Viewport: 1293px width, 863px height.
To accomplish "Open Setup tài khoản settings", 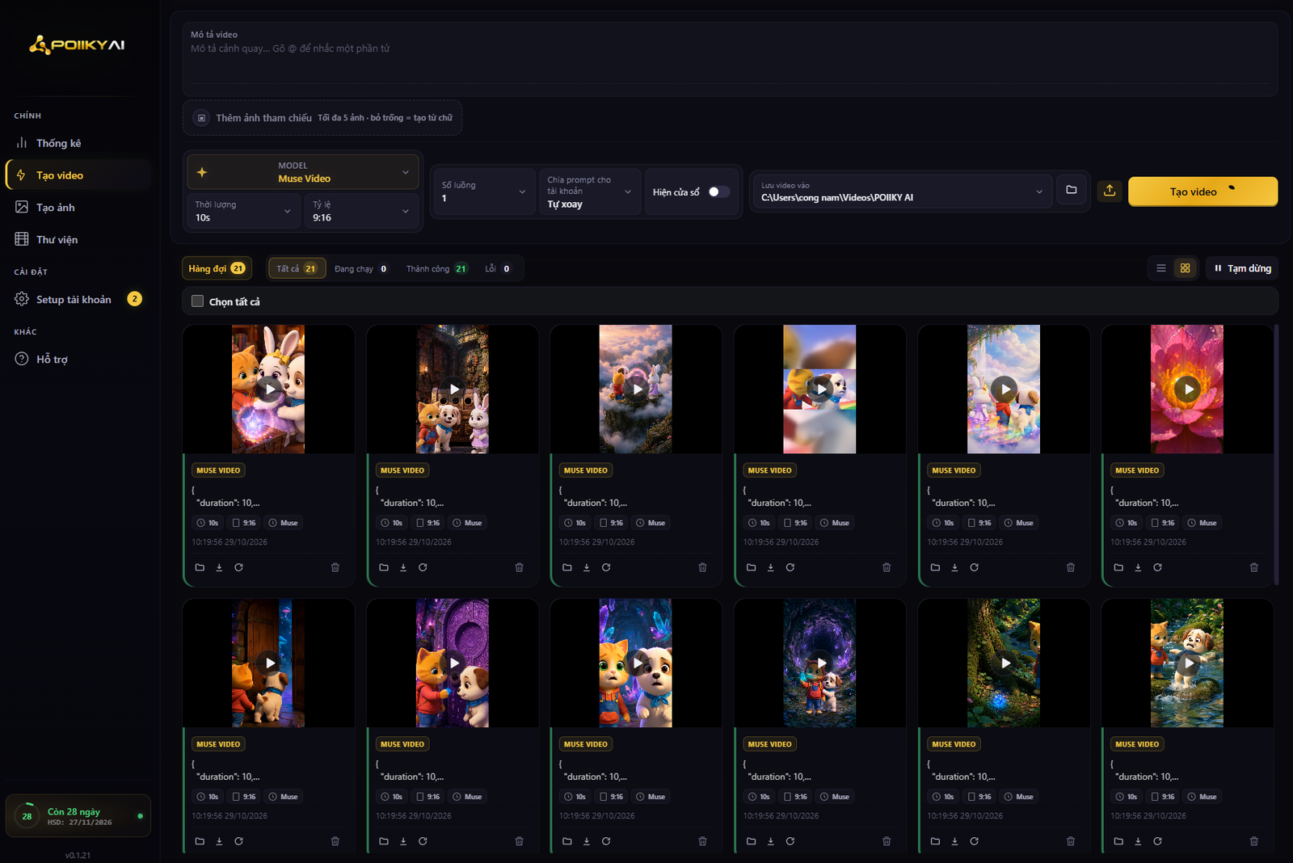I will coord(78,300).
